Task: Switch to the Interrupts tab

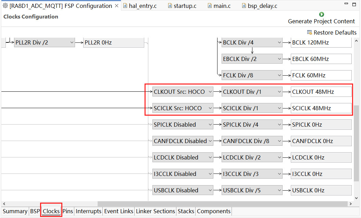Action: [x=88, y=211]
